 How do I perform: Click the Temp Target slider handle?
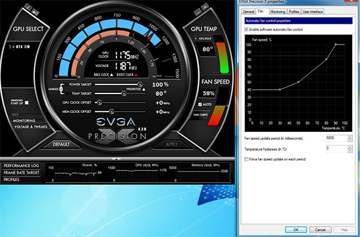pyautogui.click(x=124, y=93)
